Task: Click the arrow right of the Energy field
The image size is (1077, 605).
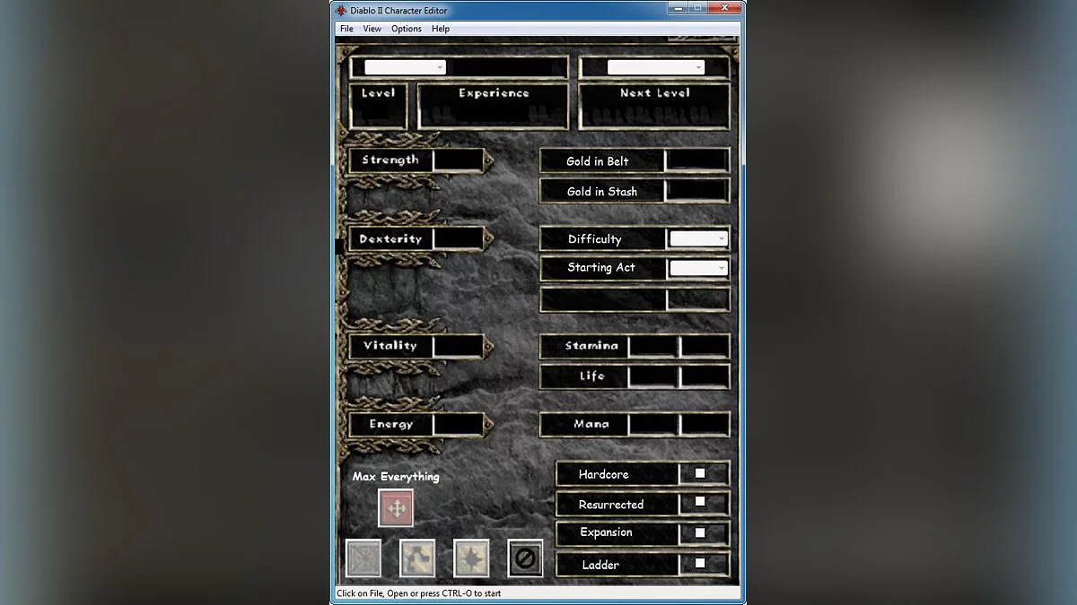Action: (x=489, y=424)
